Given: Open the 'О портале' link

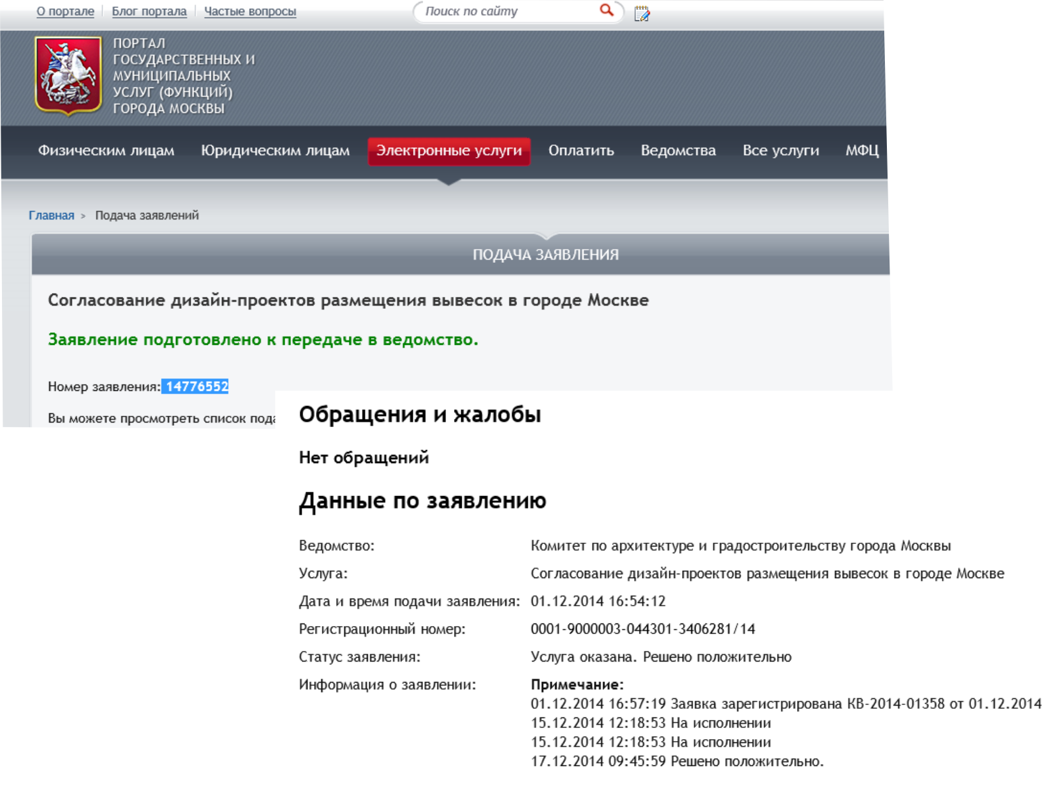Looking at the screenshot, I should click(x=65, y=11).
